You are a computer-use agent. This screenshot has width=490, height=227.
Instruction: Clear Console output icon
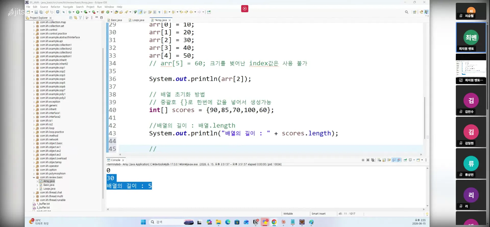pyautogui.click(x=379, y=160)
